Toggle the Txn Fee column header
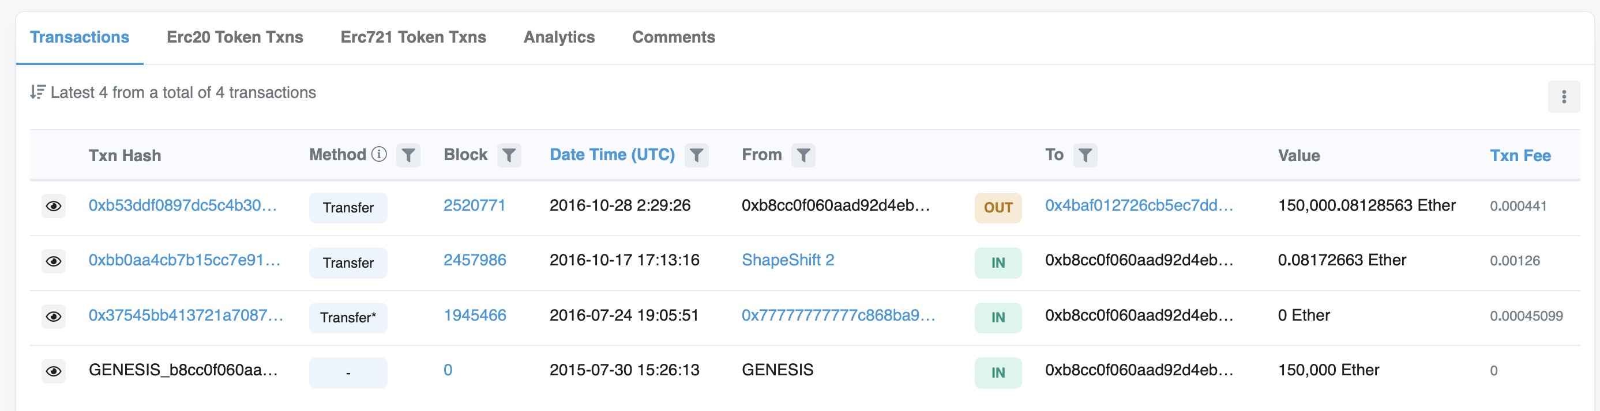 pyautogui.click(x=1520, y=155)
